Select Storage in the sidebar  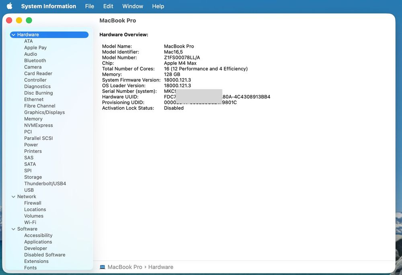[x=33, y=177]
